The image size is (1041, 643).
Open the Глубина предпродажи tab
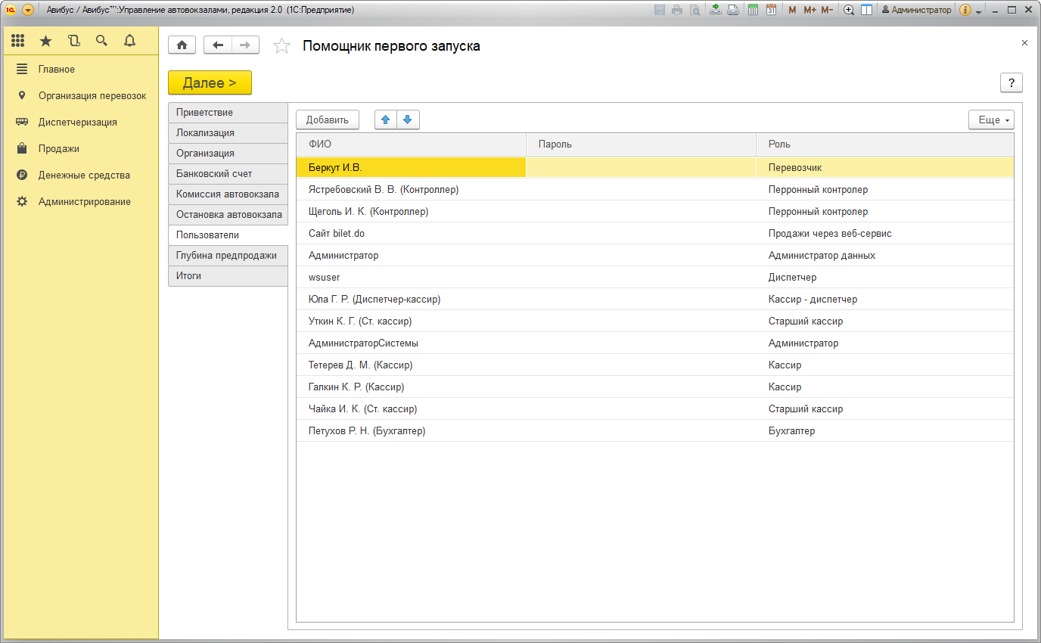click(227, 256)
